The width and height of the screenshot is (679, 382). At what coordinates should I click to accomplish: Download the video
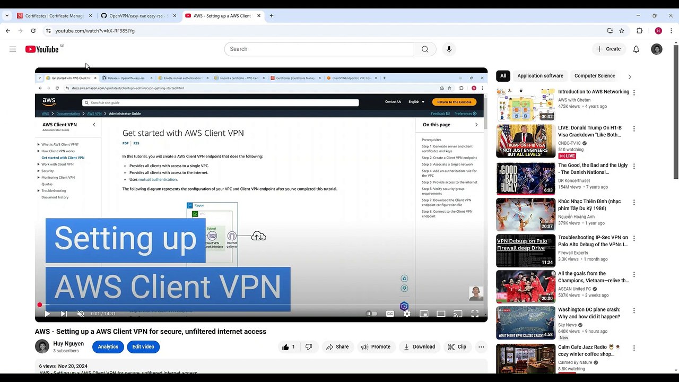pos(419,347)
